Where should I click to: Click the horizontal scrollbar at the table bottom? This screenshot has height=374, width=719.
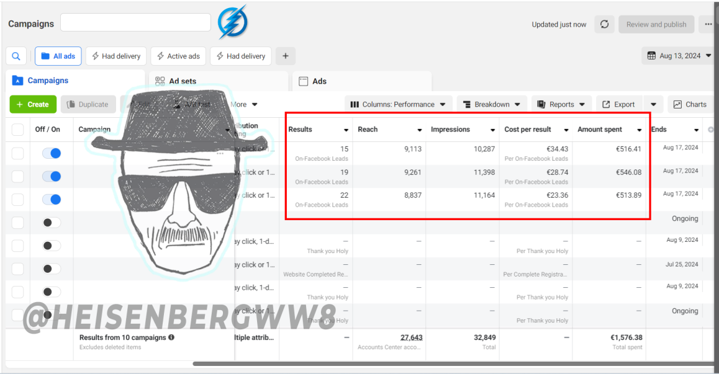(454, 364)
